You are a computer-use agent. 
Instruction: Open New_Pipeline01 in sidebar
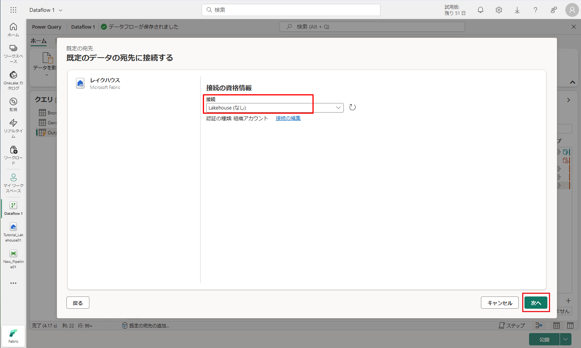tap(13, 259)
